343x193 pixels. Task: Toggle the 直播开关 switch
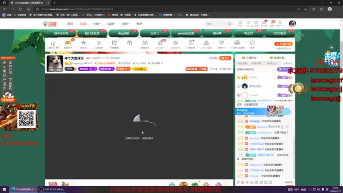[68, 42]
